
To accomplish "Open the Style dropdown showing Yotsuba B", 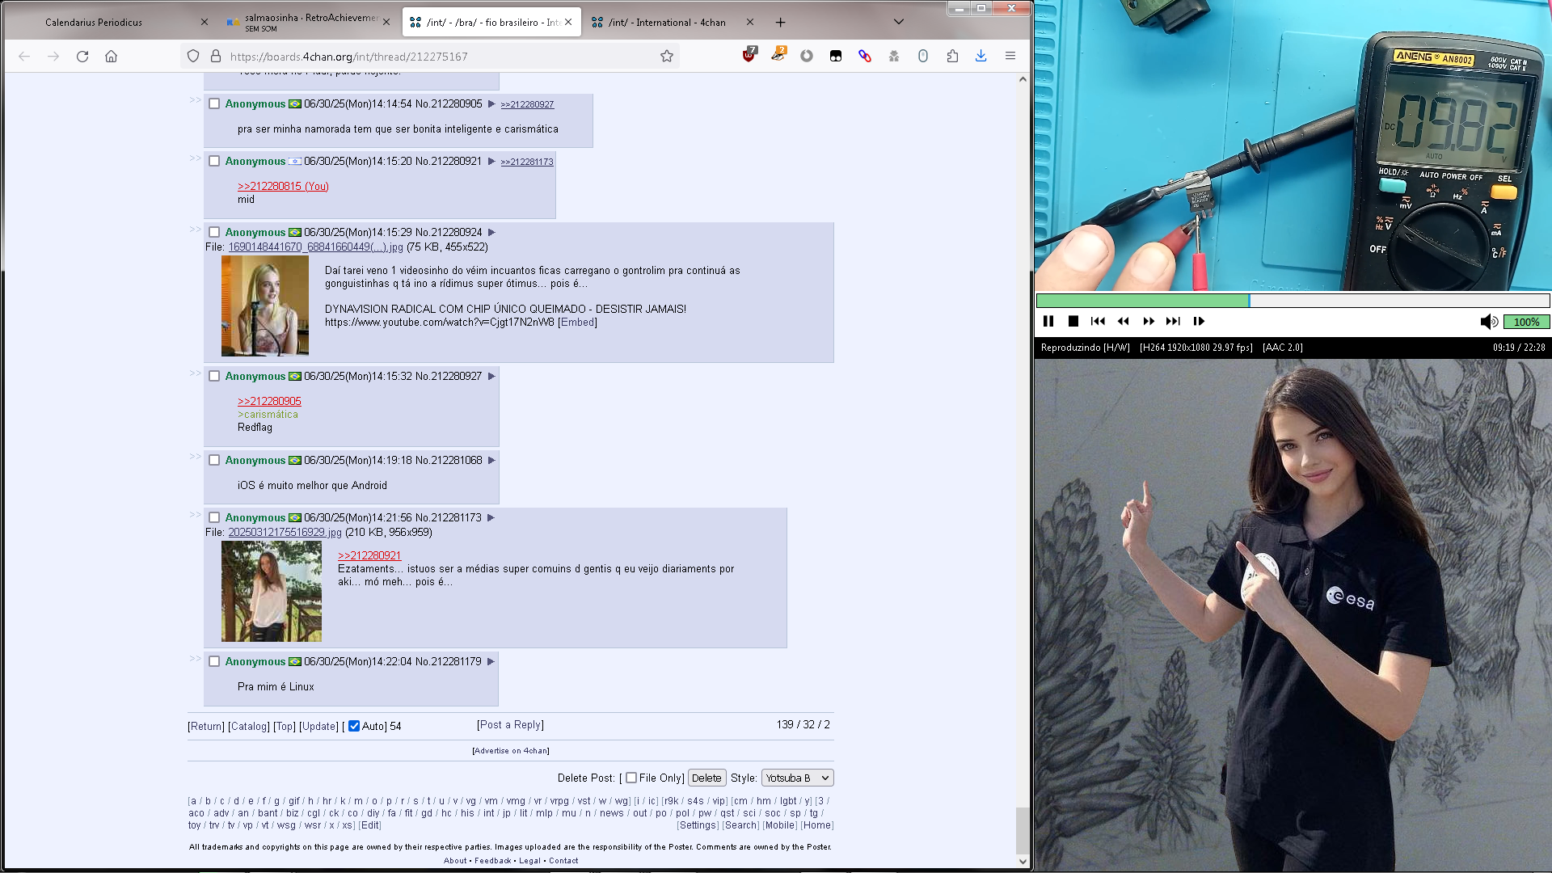I will [x=797, y=778].
